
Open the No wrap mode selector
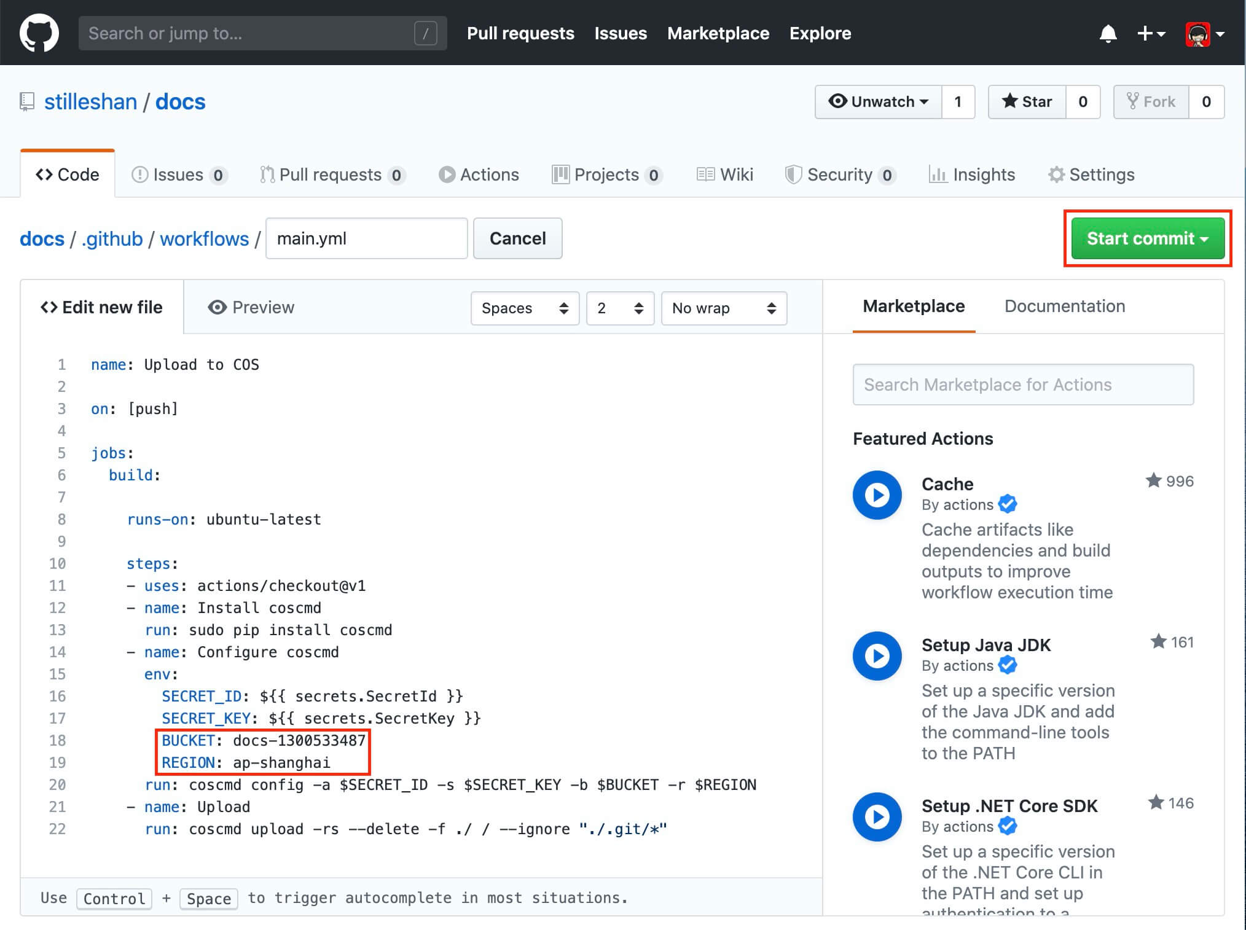click(x=724, y=308)
